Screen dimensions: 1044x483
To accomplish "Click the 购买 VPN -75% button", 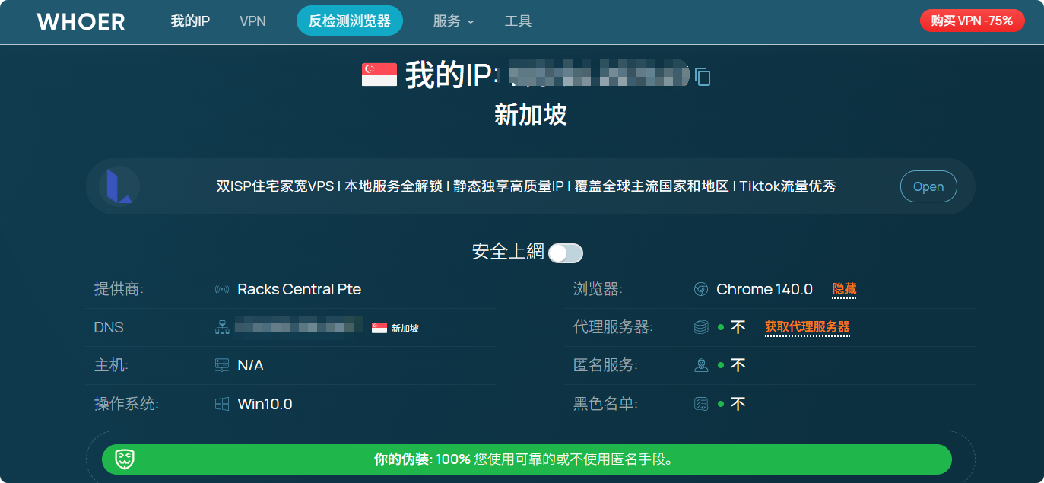I will click(x=973, y=21).
